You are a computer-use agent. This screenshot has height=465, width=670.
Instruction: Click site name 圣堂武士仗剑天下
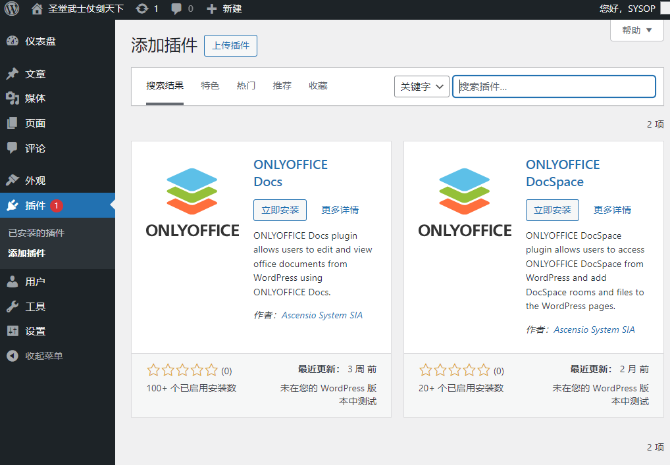tap(86, 9)
